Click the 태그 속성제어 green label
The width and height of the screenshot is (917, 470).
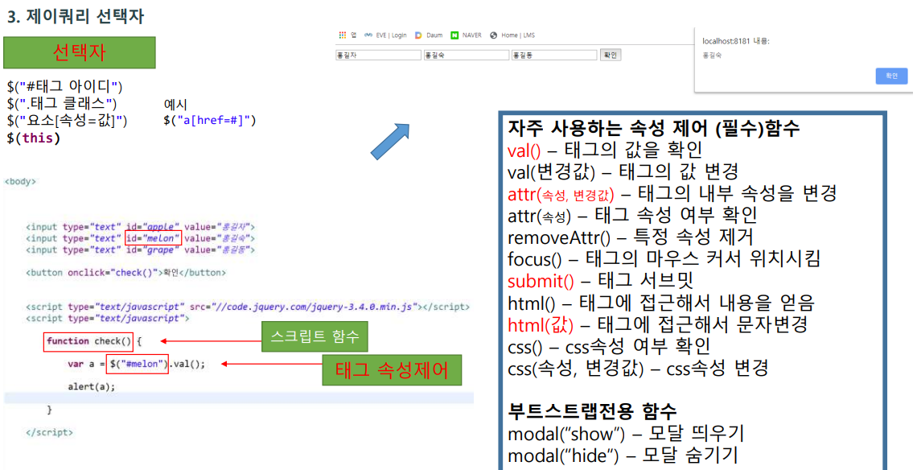pyautogui.click(x=392, y=370)
